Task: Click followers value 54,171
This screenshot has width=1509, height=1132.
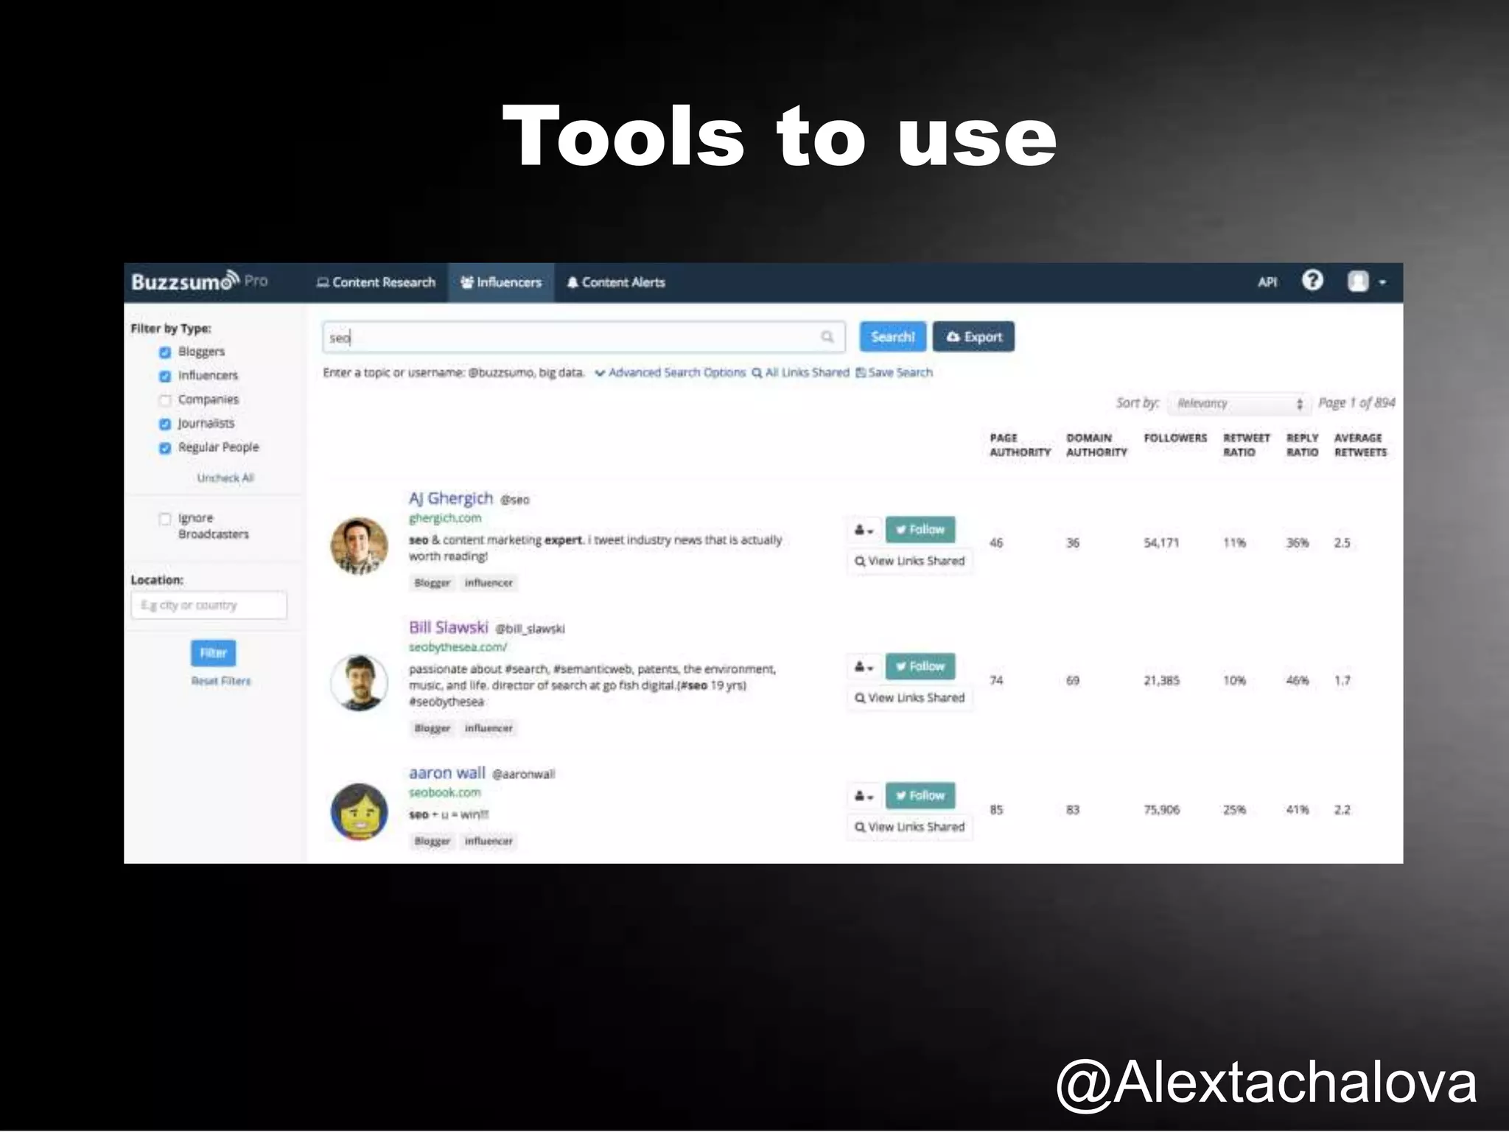Action: (x=1161, y=543)
